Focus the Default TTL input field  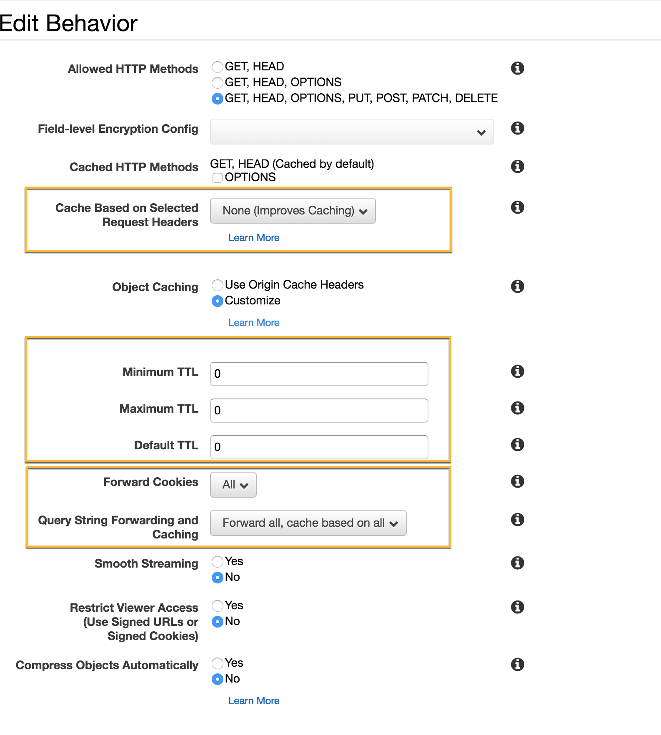coord(319,447)
